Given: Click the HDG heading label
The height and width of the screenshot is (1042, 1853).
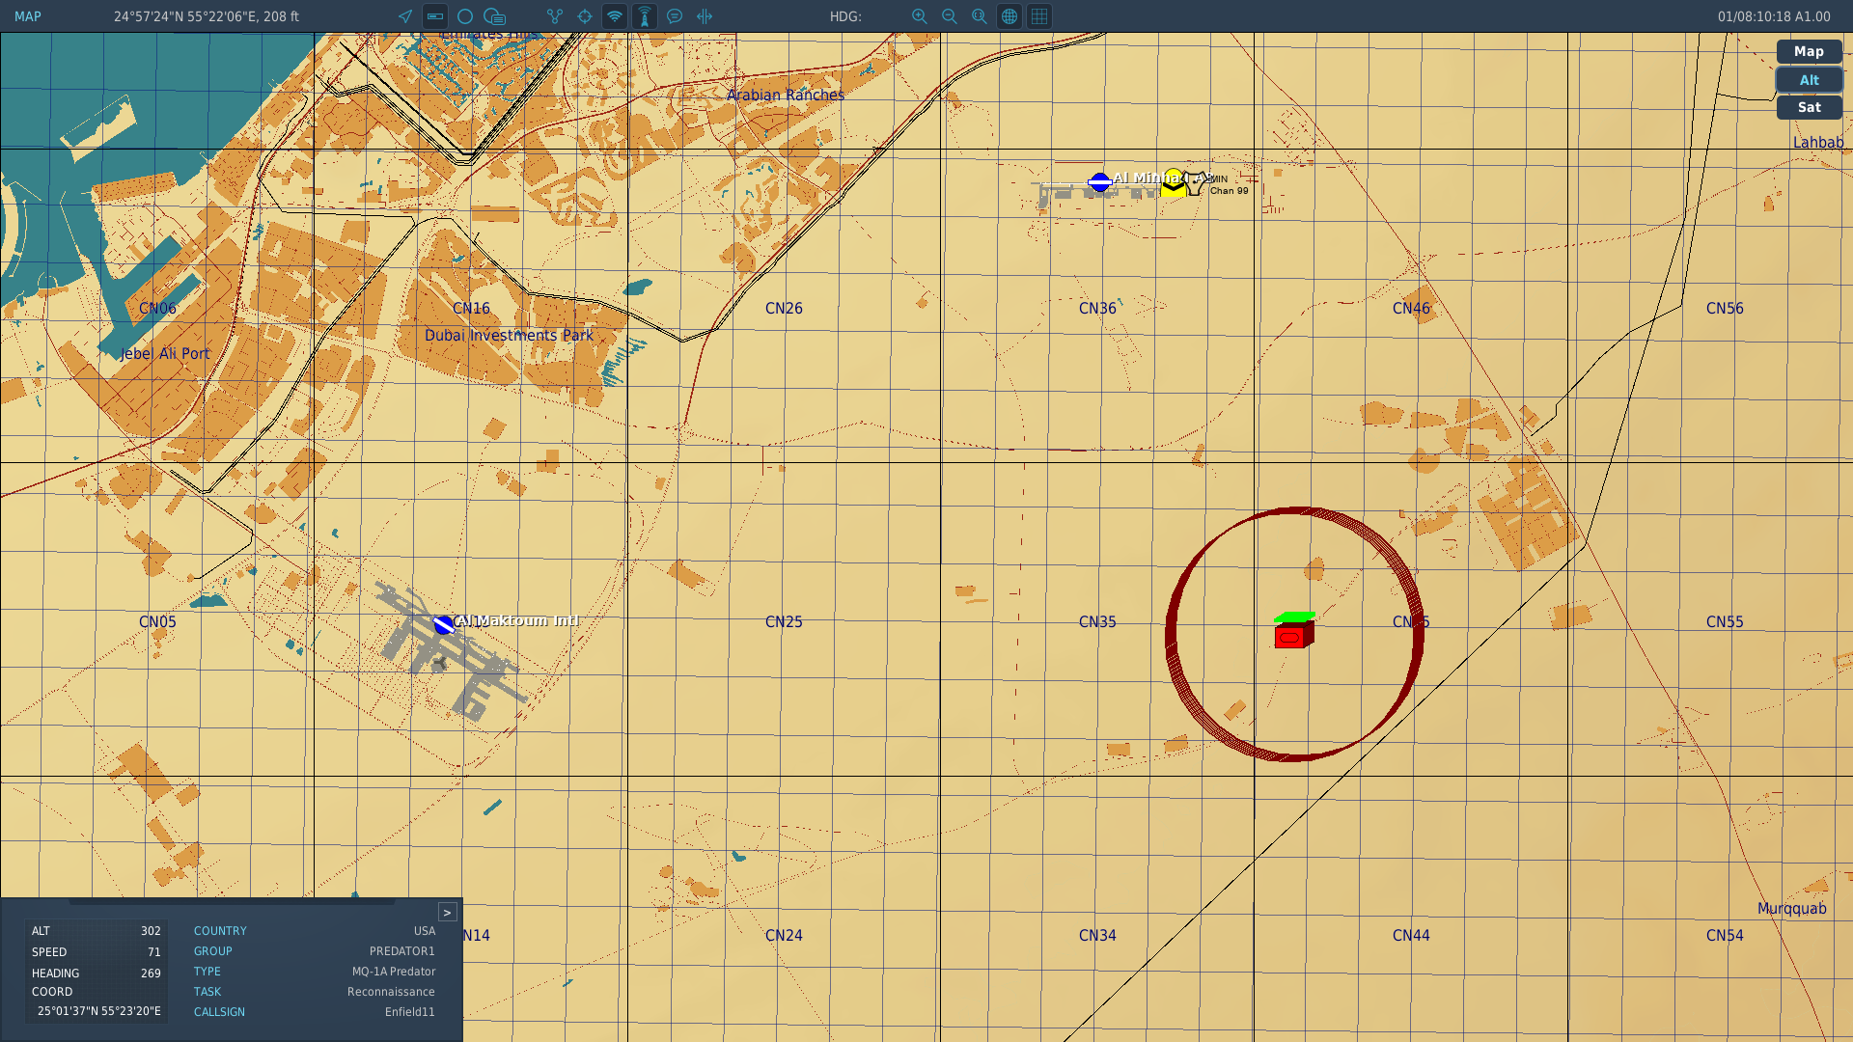Looking at the screenshot, I should pos(845,16).
